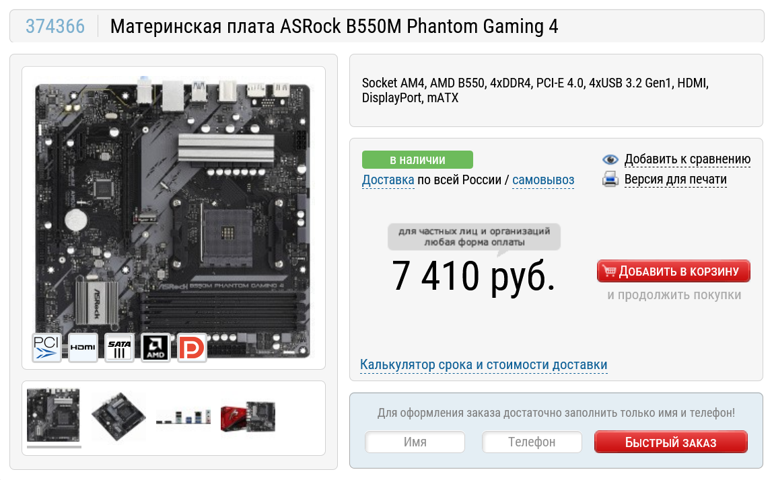Click the cart icon on the red button

coord(610,271)
